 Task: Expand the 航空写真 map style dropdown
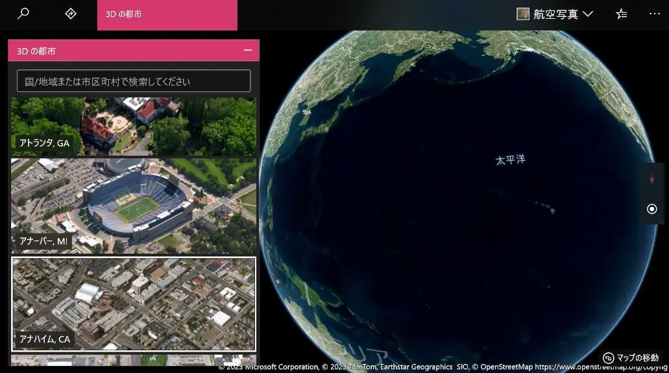coord(555,14)
